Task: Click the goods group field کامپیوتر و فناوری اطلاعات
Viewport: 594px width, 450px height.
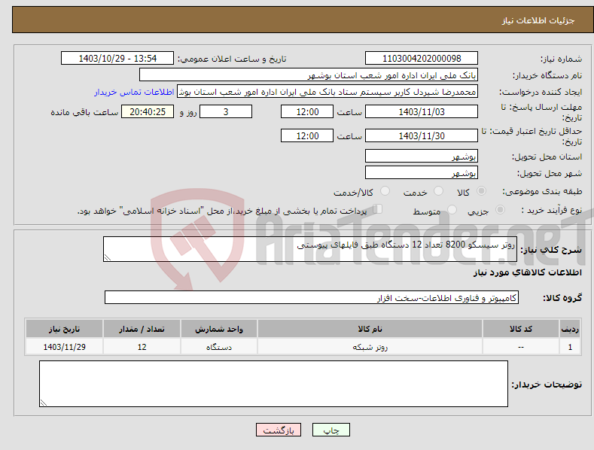Action: pos(312,298)
